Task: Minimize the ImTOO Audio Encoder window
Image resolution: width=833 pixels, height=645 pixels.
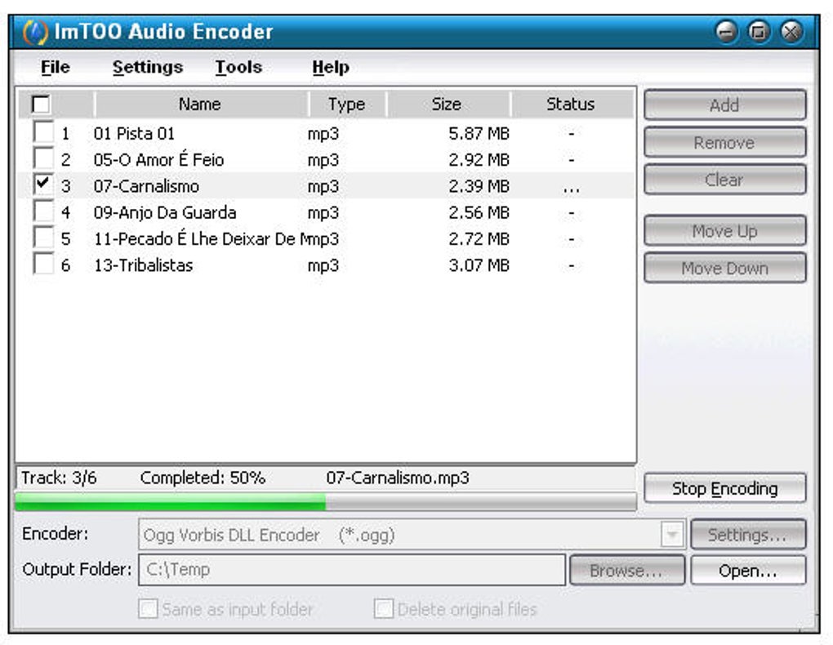Action: [726, 31]
